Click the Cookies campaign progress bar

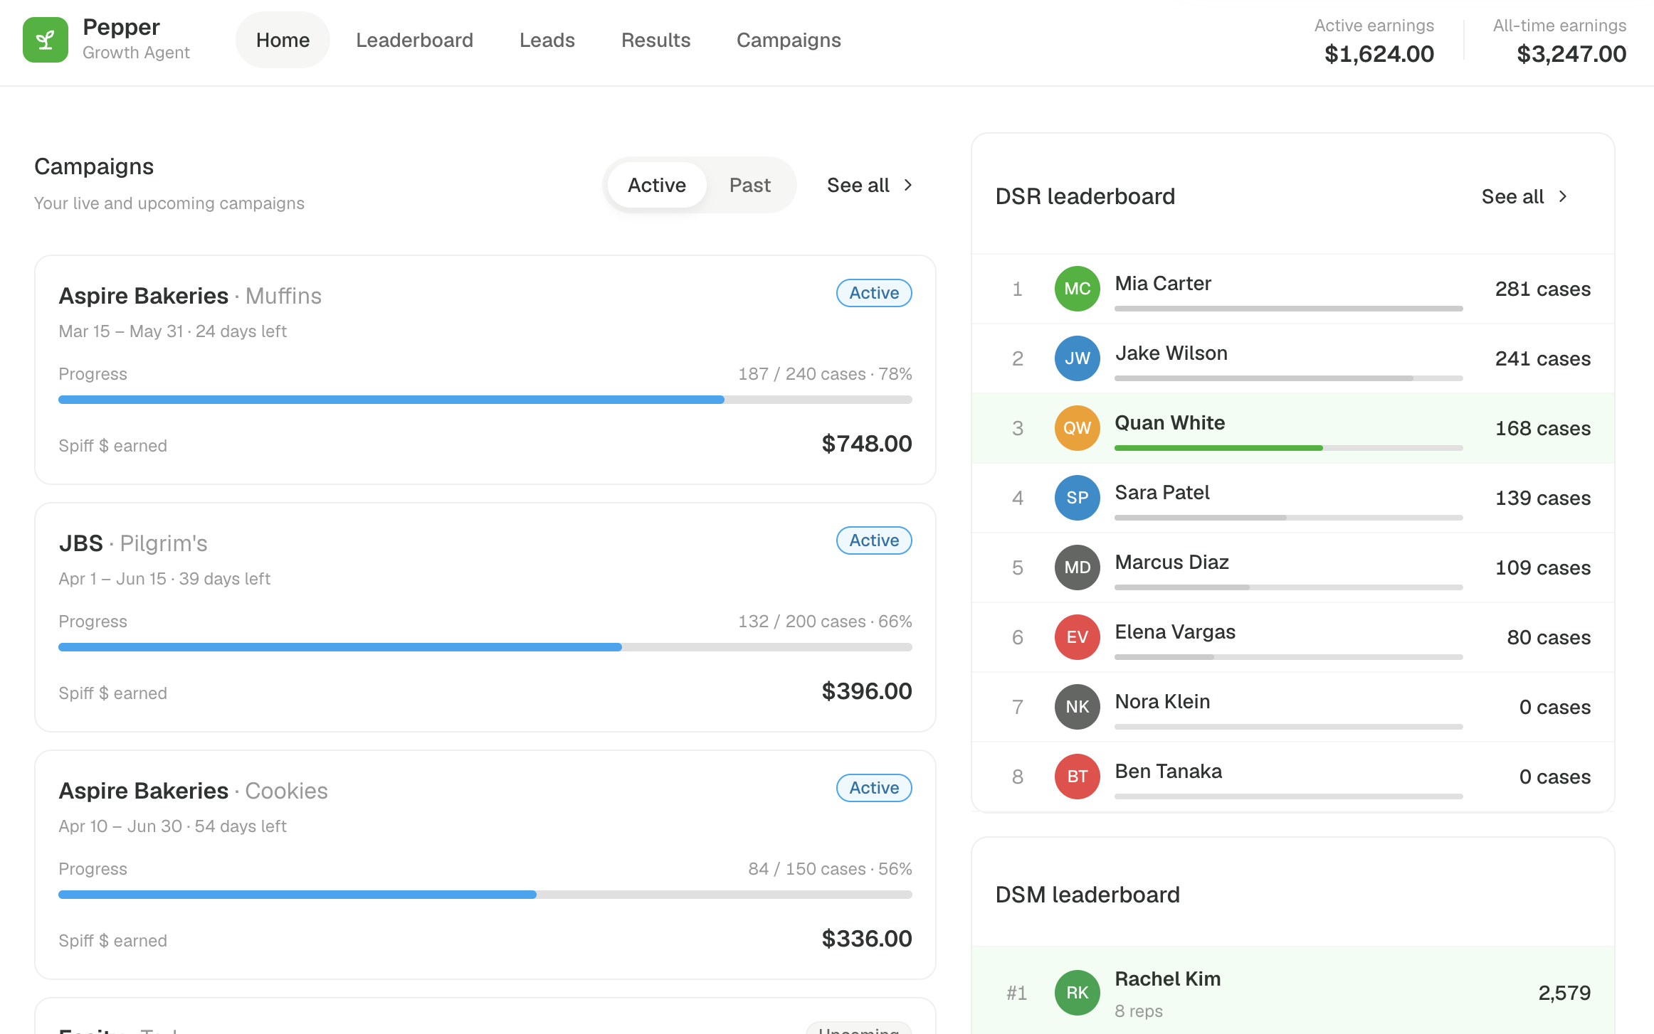485,895
